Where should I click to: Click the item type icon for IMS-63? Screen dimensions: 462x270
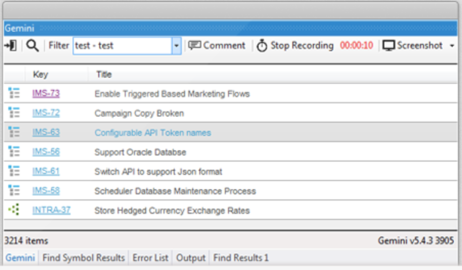pos(14,132)
